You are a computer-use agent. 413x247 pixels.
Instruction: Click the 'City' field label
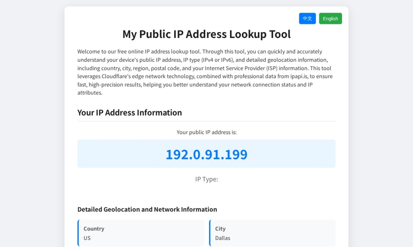click(220, 229)
